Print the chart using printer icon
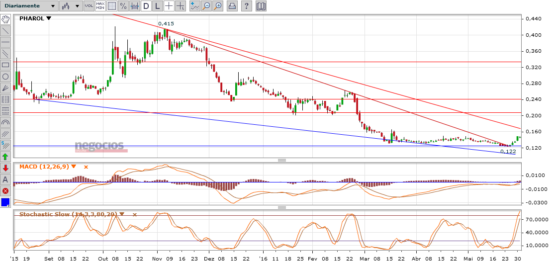The height and width of the screenshot is (264, 552). [232, 6]
